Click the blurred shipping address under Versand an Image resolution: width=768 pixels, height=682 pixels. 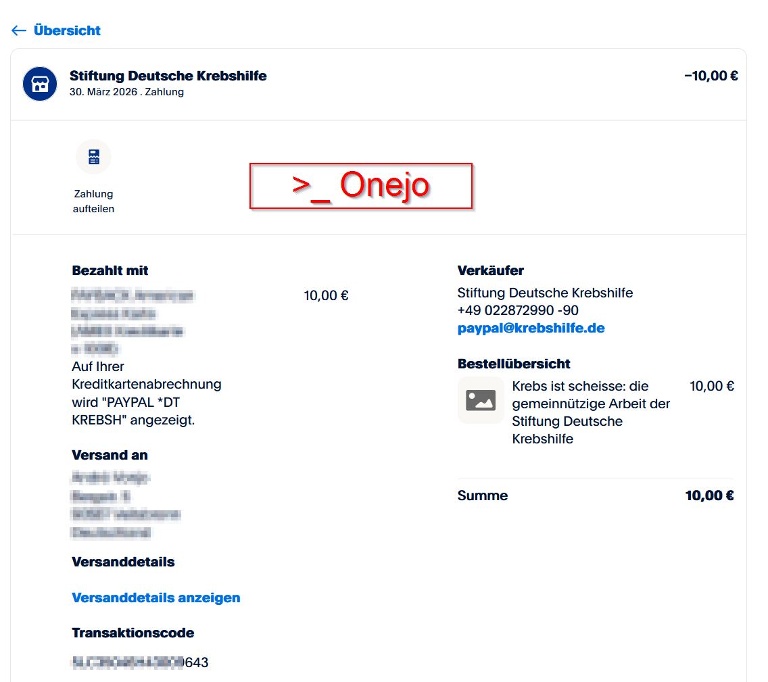(125, 506)
